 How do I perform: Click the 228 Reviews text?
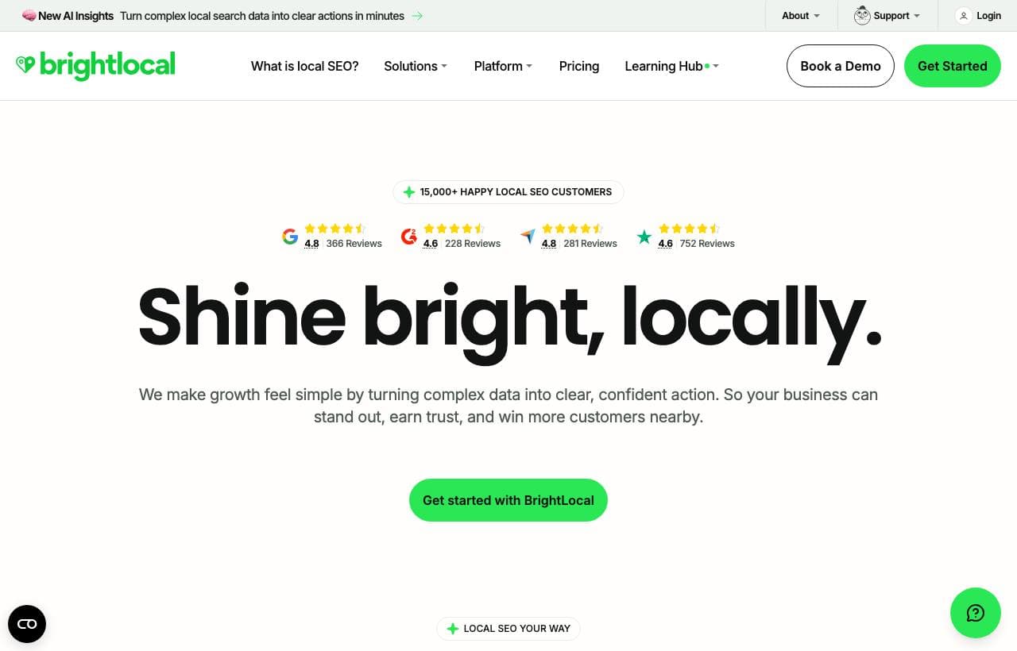pyautogui.click(x=473, y=244)
